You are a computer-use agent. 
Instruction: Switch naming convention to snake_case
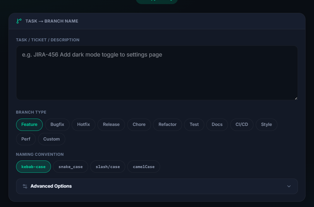tap(70, 166)
